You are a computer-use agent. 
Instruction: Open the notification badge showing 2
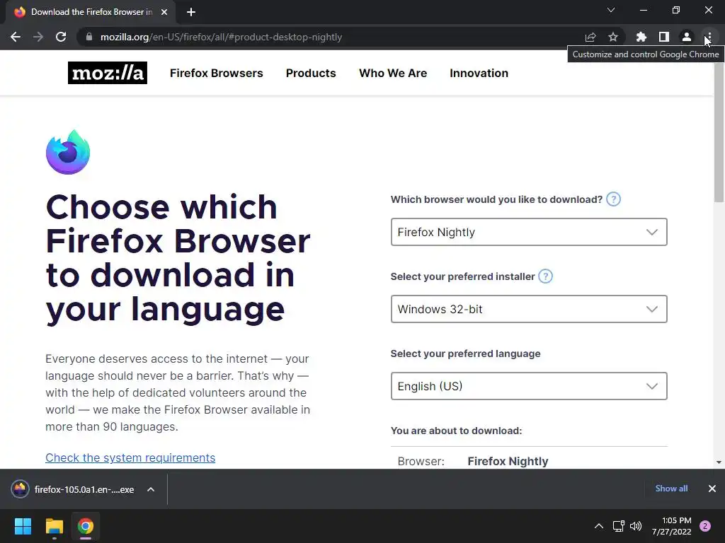(705, 526)
